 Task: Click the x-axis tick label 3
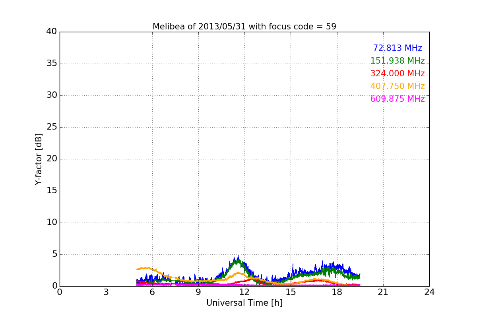click(106, 292)
